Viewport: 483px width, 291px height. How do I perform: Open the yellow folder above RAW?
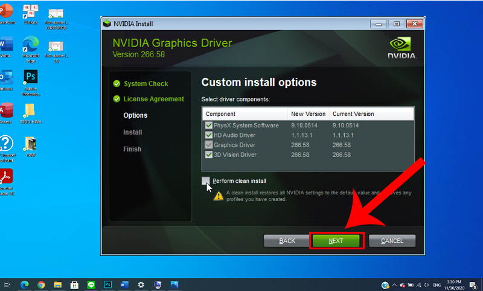[31, 114]
